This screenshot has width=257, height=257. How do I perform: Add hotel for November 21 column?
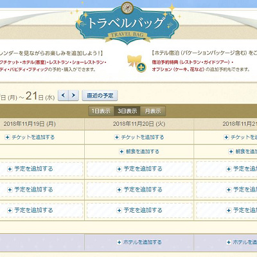[x=242, y=242]
